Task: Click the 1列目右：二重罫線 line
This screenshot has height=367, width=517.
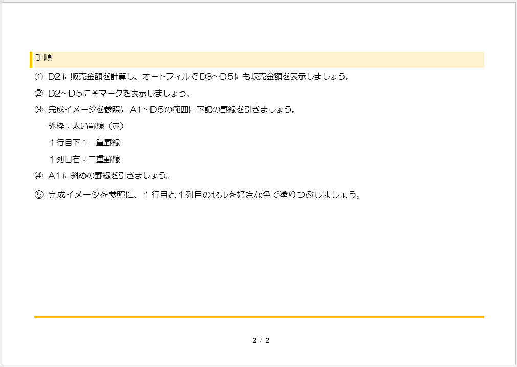Action: [84, 159]
